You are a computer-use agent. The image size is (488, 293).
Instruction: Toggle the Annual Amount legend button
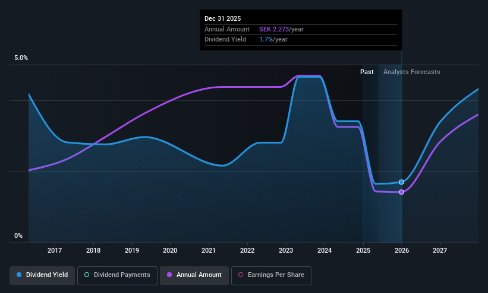194,275
